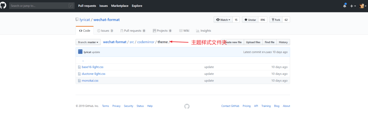Open the Pull requests header link
Image resolution: width=368 pixels, height=129 pixels.
coord(87,6)
